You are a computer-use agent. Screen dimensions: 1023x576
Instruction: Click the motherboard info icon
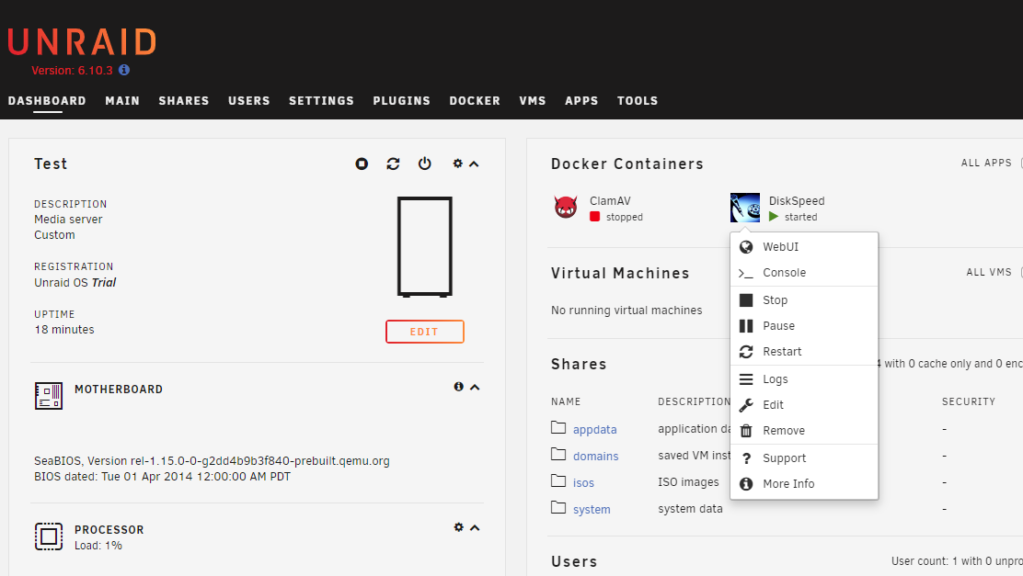(x=459, y=387)
